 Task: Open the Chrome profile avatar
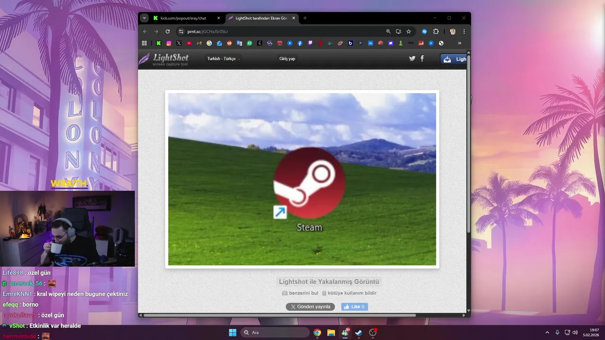[452, 31]
